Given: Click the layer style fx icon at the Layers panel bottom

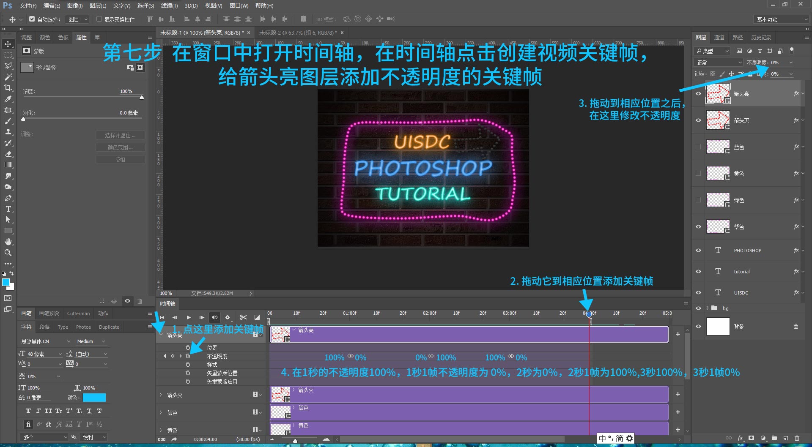Looking at the screenshot, I should [x=740, y=438].
